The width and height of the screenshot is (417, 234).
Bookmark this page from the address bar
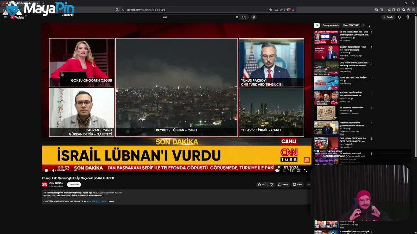point(117,10)
